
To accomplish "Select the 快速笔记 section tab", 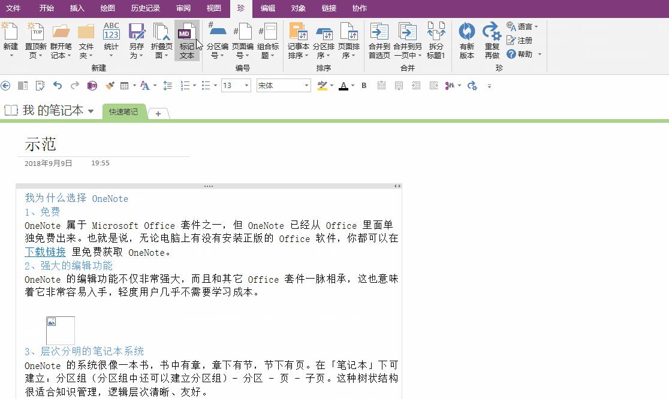I will (x=123, y=111).
